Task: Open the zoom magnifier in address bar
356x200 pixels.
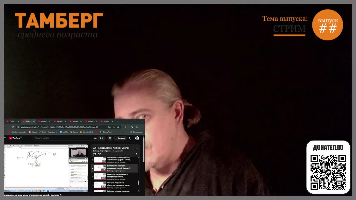Action: (113, 127)
